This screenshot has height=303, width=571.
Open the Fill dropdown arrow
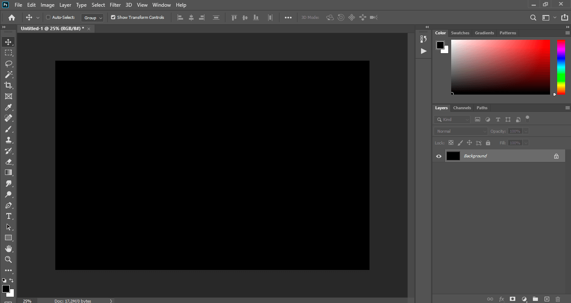[x=526, y=143]
